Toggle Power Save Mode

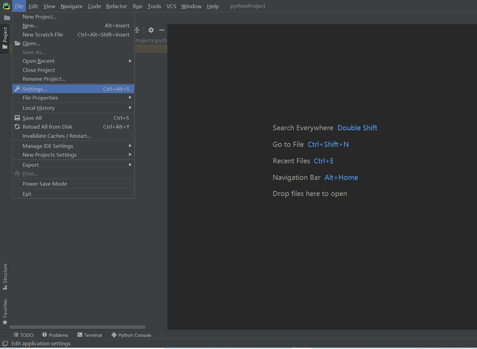73,184
